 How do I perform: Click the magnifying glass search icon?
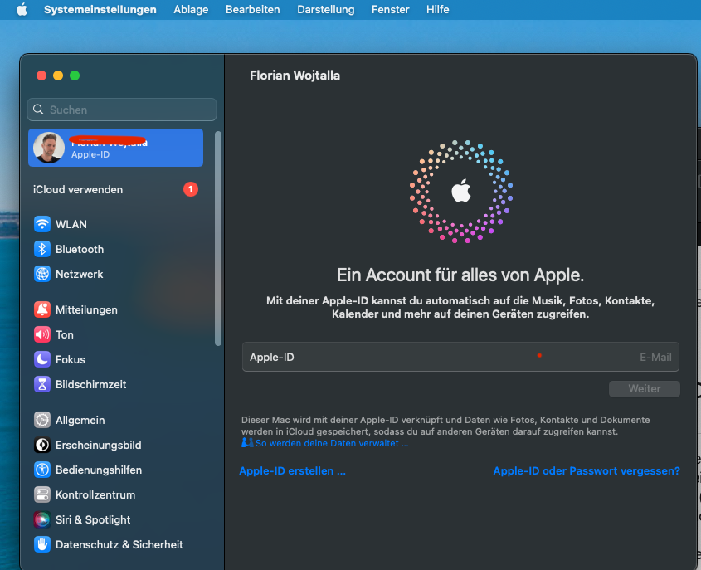click(x=38, y=110)
